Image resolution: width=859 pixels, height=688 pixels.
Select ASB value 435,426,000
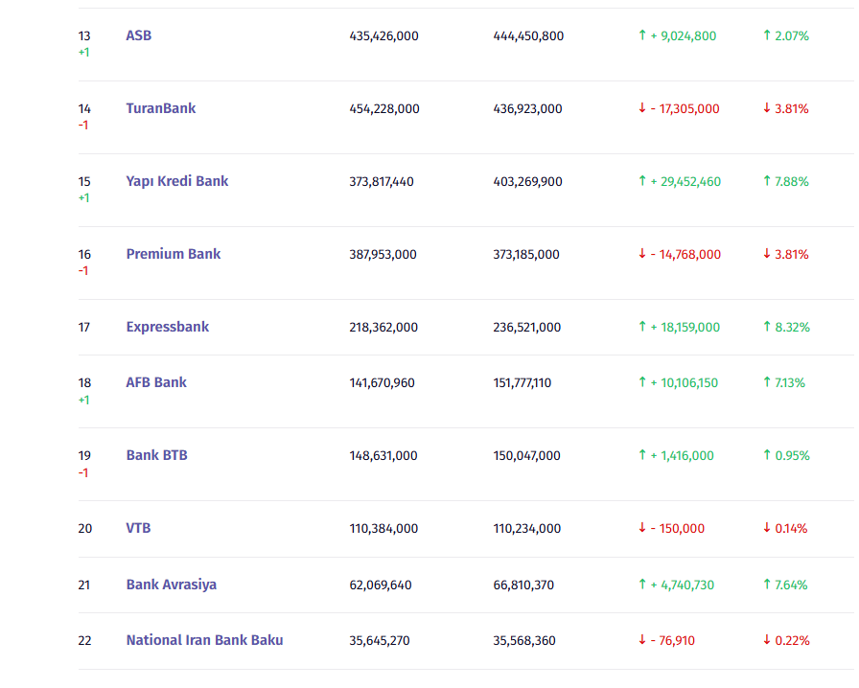click(384, 36)
